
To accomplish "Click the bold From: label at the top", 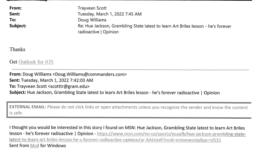I will [x=15, y=8].
